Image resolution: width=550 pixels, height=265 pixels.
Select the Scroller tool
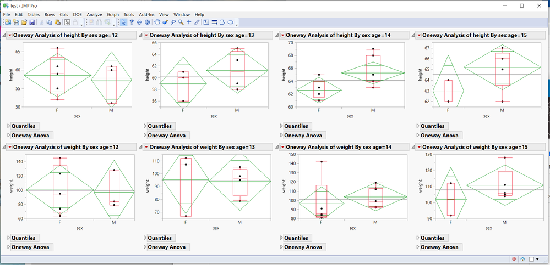click(x=148, y=22)
